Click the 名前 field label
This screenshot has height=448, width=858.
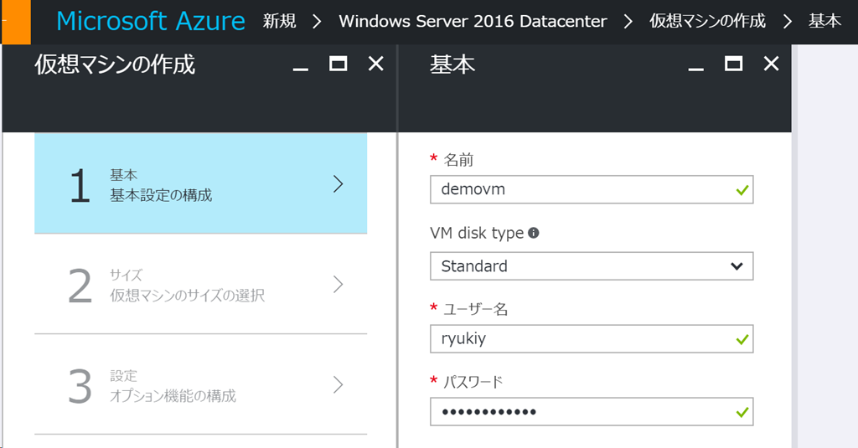[x=458, y=160]
